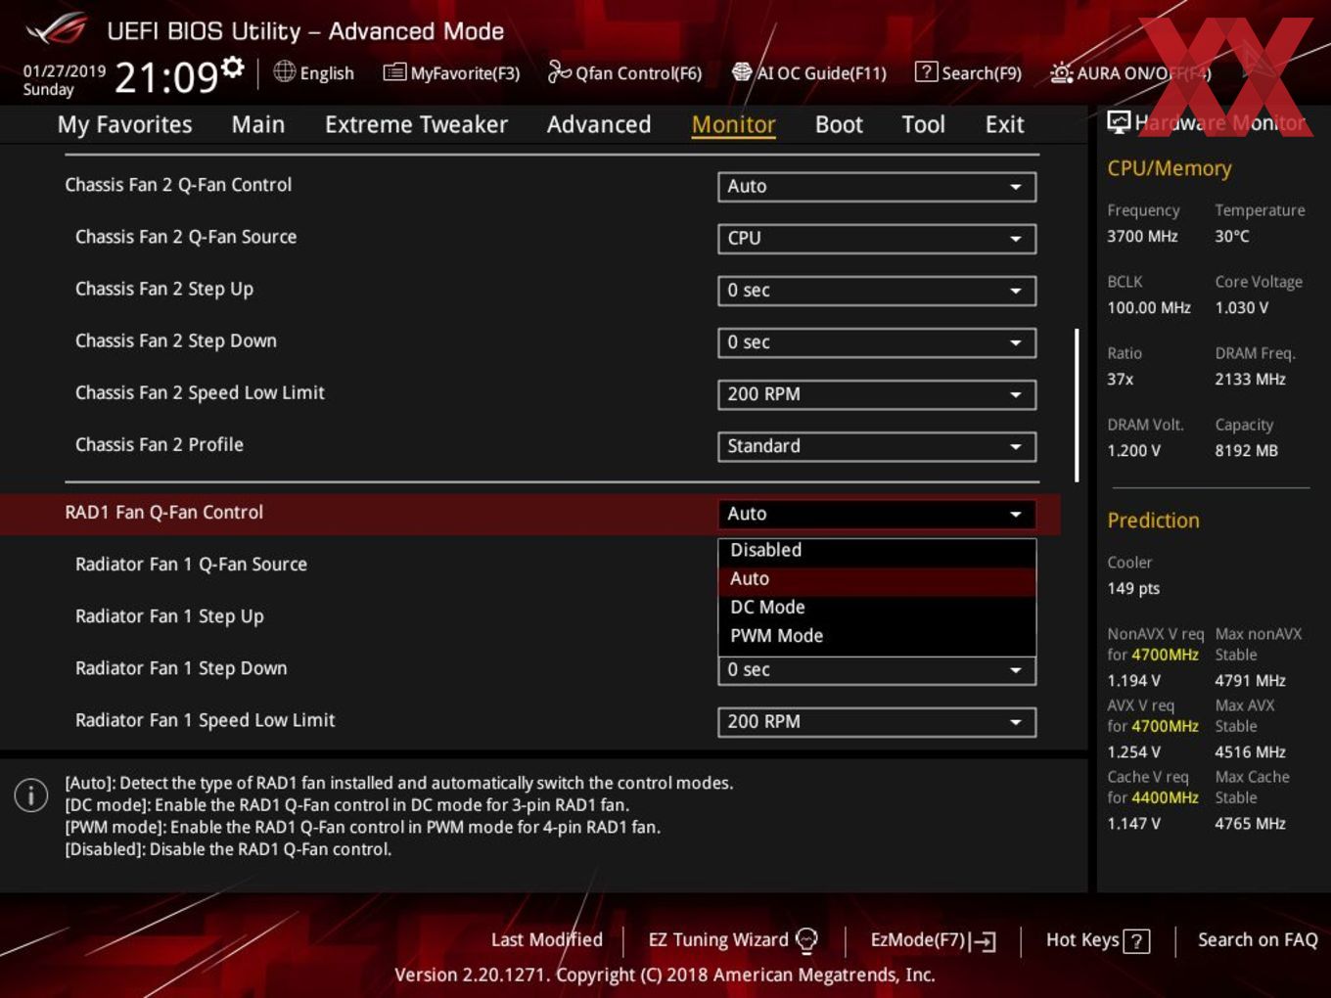The image size is (1331, 998).
Task: Click the 2133 MHz DRAM frequency value
Action: 1250,379
